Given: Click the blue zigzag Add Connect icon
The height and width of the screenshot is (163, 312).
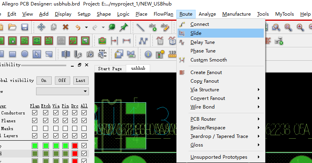Looking at the screenshot, I should [x=143, y=41].
